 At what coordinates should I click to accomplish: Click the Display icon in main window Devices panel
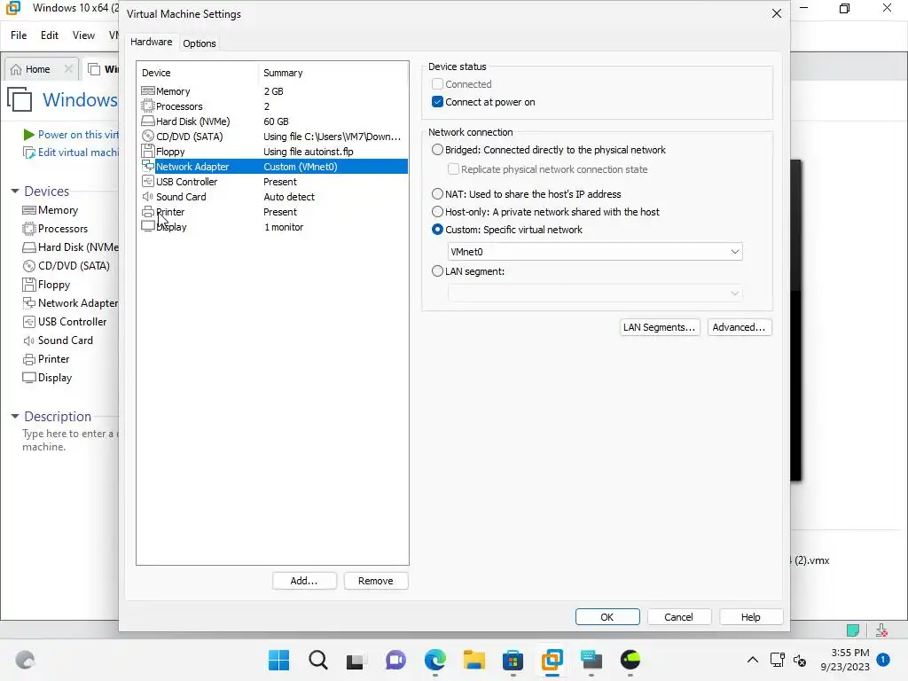pos(29,378)
